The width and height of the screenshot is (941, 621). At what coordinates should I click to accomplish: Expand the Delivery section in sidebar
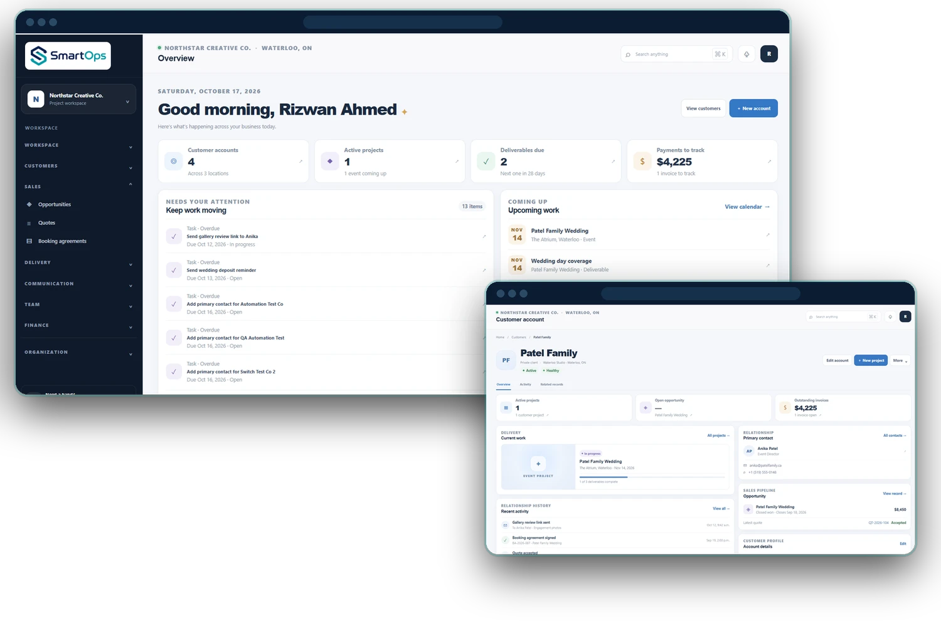78,263
